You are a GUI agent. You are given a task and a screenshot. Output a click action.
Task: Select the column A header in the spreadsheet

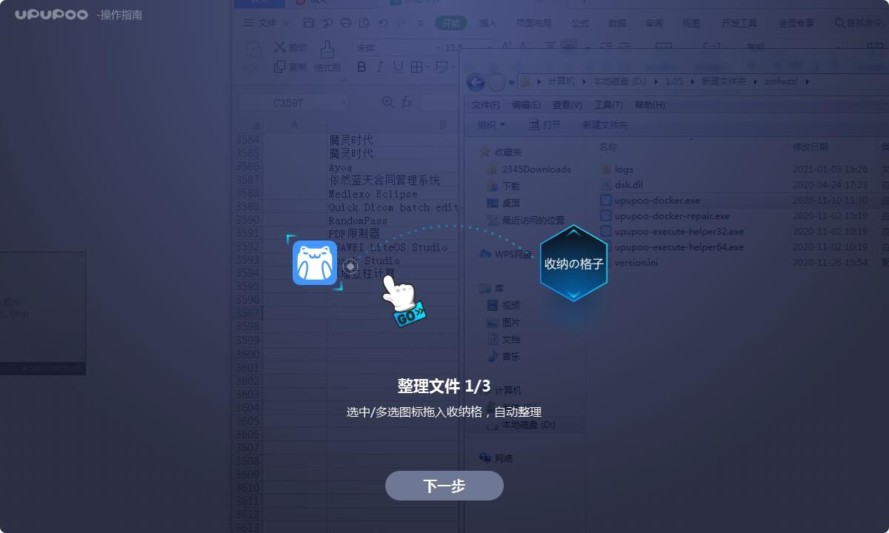coord(295,125)
